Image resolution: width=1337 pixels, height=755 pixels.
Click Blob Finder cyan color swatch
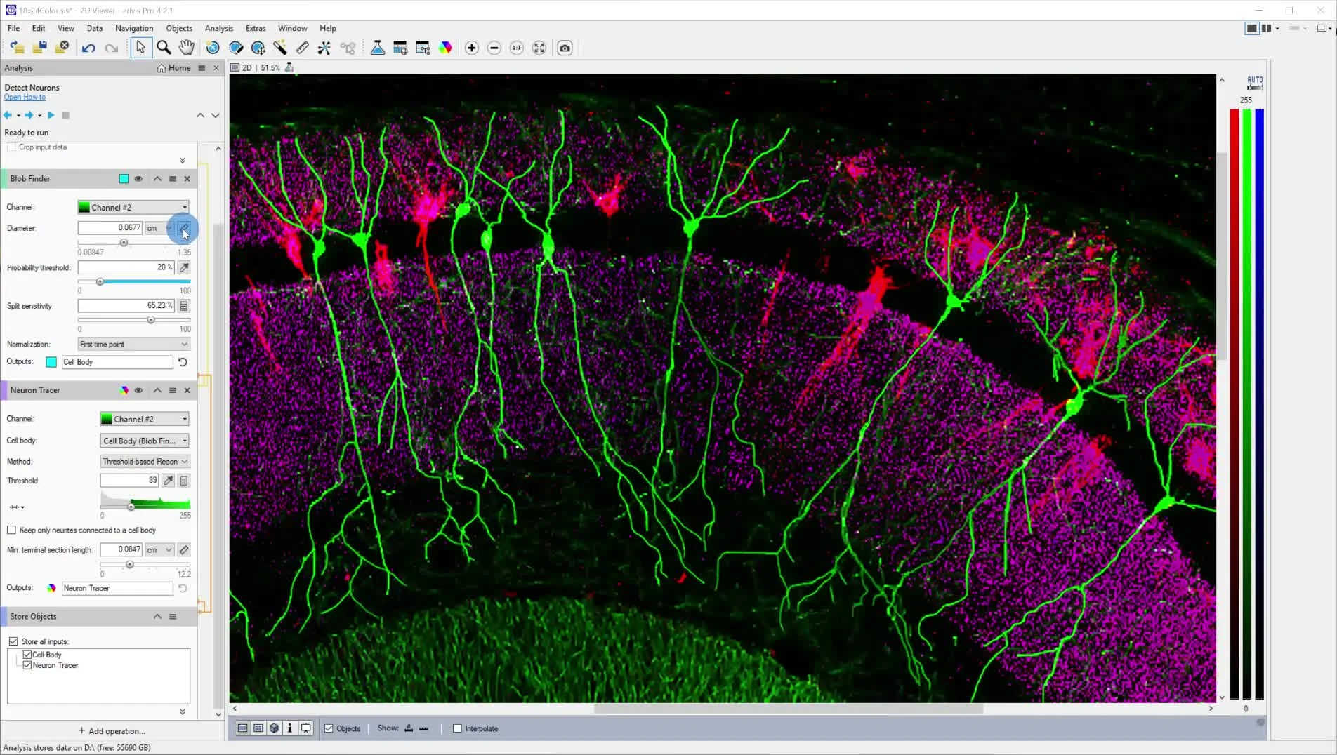pyautogui.click(x=124, y=179)
